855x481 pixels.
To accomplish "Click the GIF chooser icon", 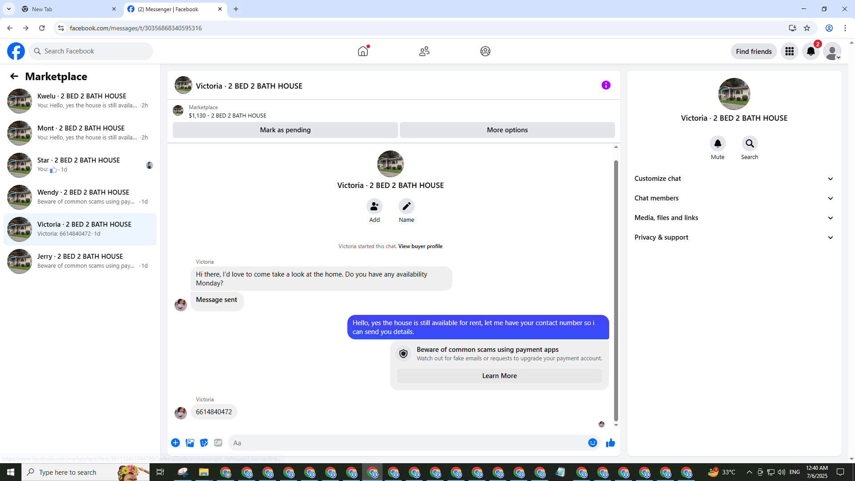I will (x=218, y=443).
